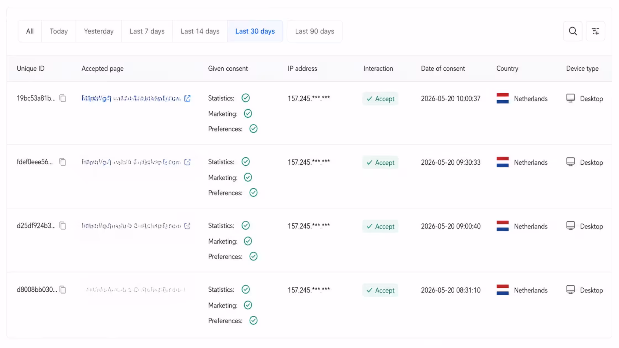Image resolution: width=619 pixels, height=348 pixels.
Task: Click Marketing check icon in 08:31:10 row
Action: pos(248,305)
